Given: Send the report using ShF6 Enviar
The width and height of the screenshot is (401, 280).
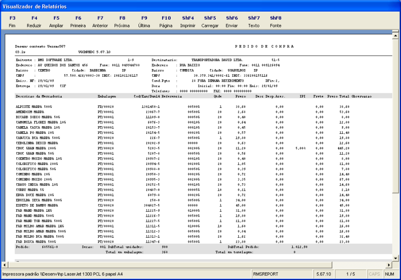Looking at the screenshot, I should pos(232,21).
